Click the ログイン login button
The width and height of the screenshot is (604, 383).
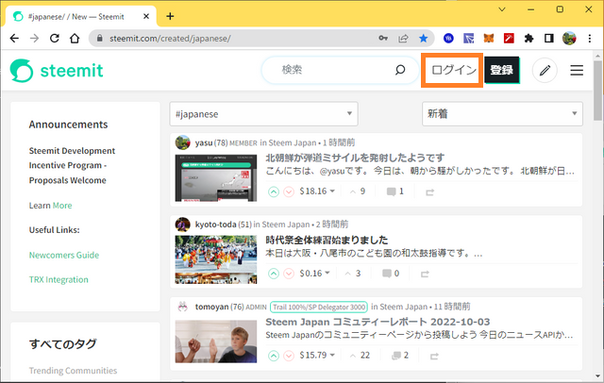[x=453, y=70]
